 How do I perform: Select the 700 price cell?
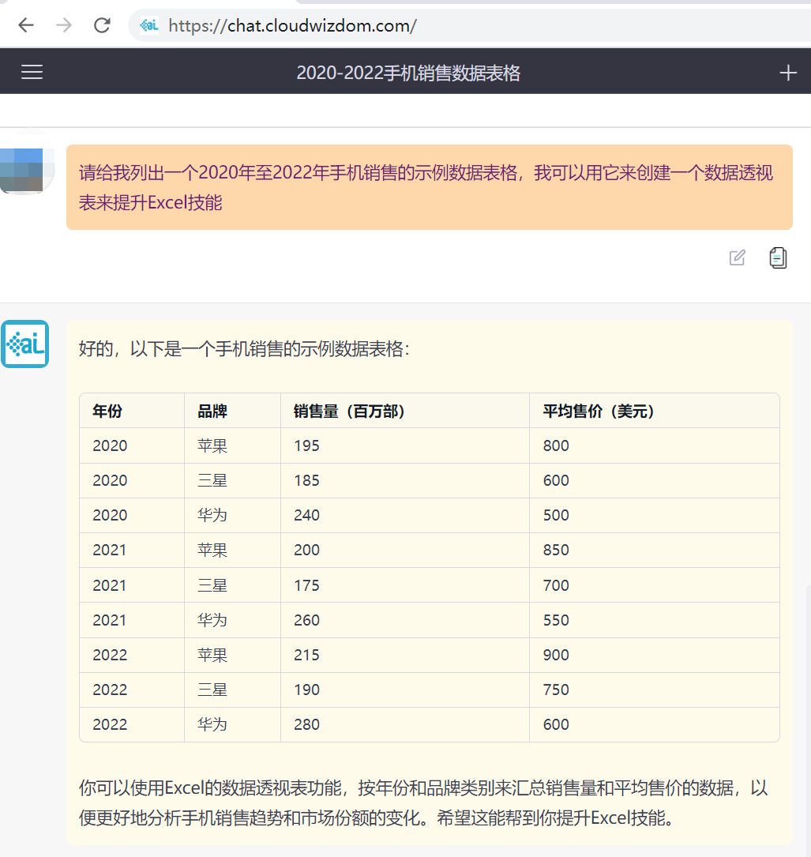click(654, 585)
